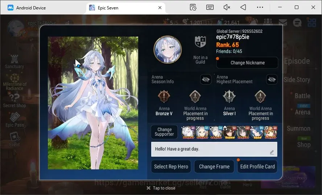Select the Epic Seven tab
Image resolution: width=322 pixels, height=195 pixels.
(x=125, y=8)
